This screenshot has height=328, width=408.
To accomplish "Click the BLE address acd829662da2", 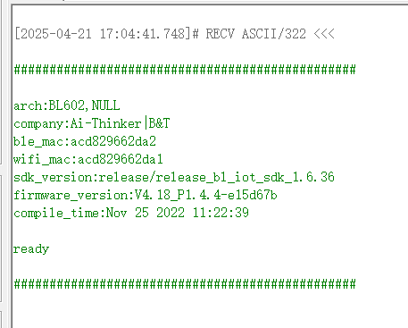I will 113,141.
